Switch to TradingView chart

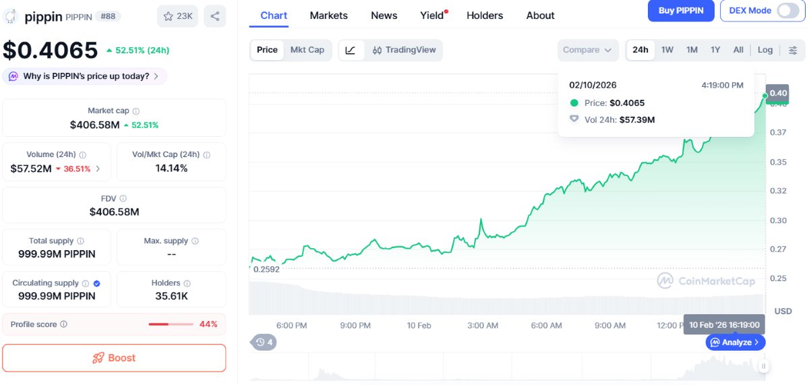click(x=404, y=50)
